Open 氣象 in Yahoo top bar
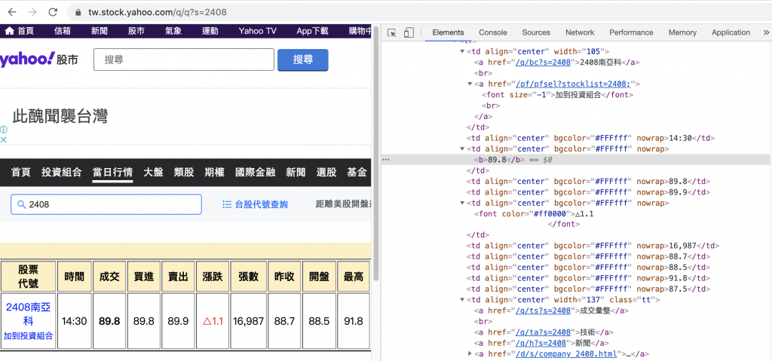 (173, 31)
